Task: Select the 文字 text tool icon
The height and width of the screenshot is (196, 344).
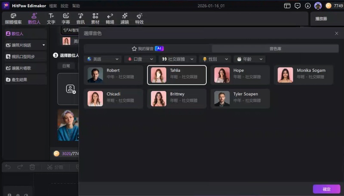Action: click(x=51, y=18)
